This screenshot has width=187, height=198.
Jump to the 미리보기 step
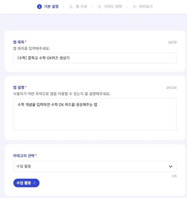coord(146,7)
